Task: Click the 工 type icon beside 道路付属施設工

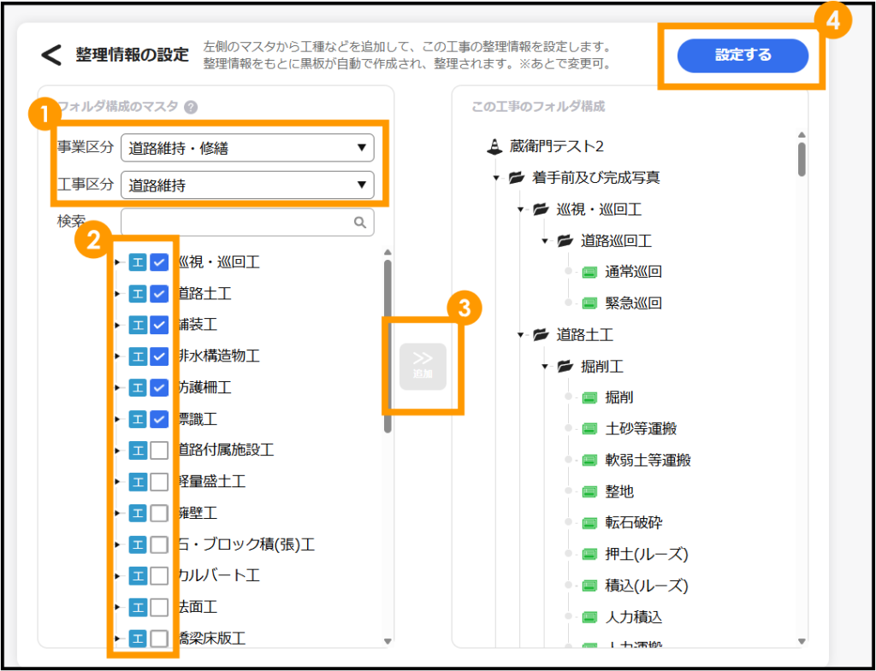Action: 138,450
